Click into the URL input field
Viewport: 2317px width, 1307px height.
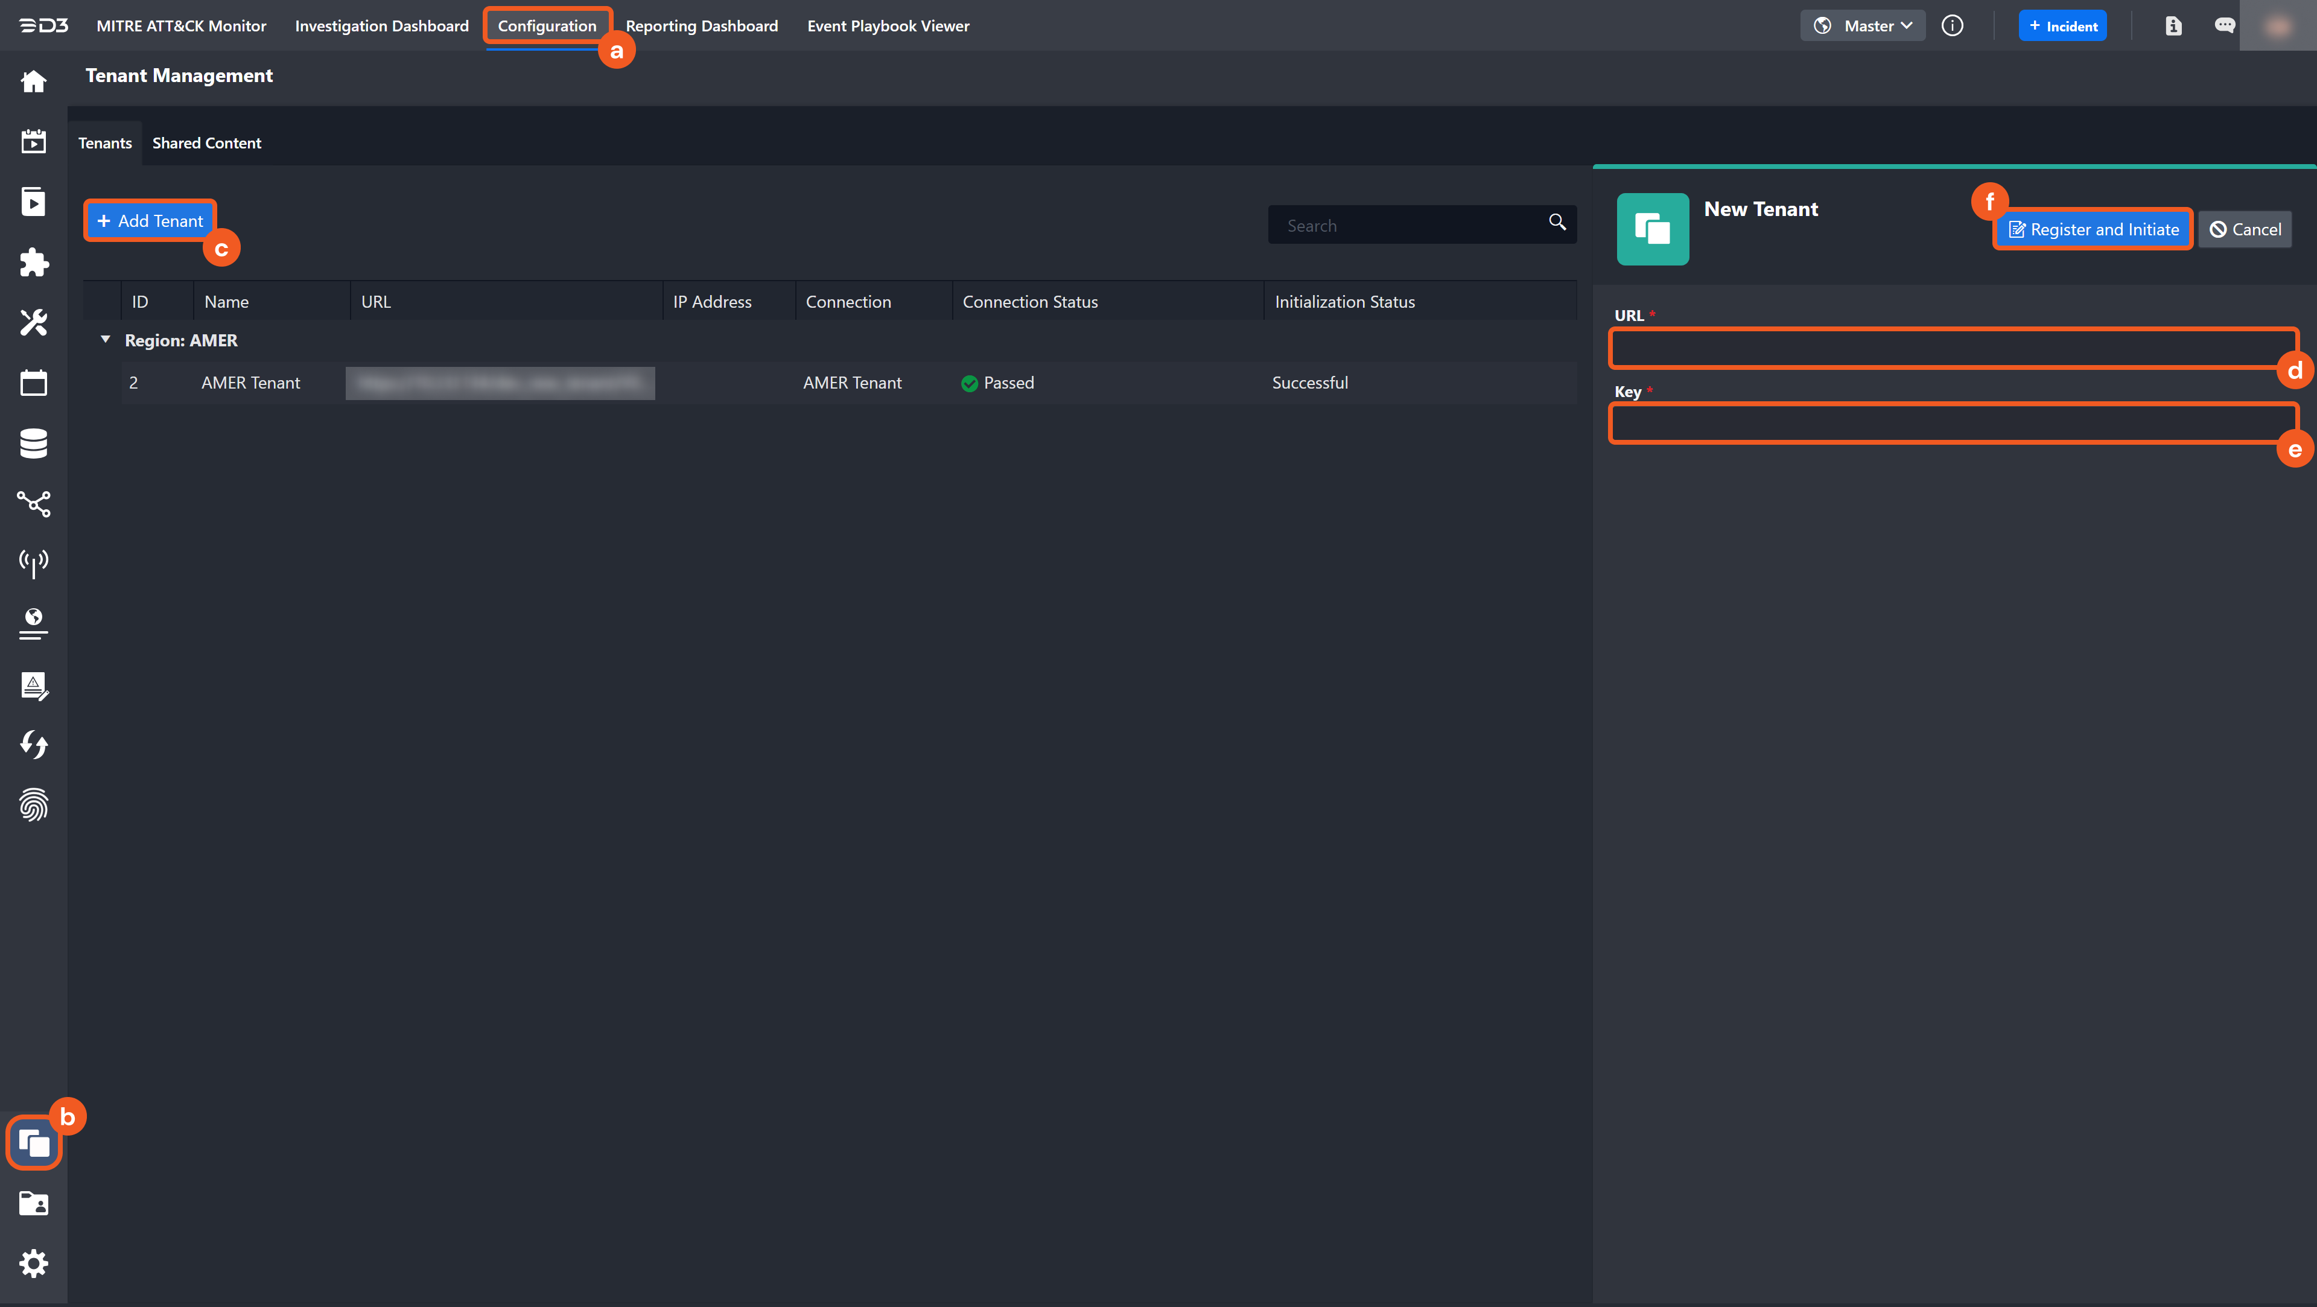(1952, 348)
